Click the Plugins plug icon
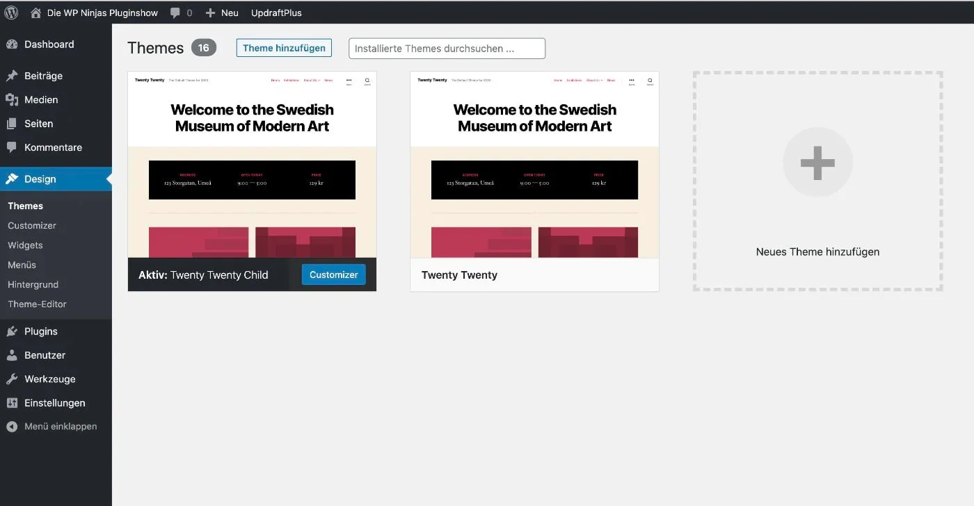 tap(12, 332)
